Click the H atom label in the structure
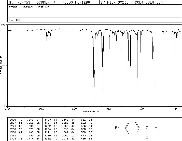 156,128
